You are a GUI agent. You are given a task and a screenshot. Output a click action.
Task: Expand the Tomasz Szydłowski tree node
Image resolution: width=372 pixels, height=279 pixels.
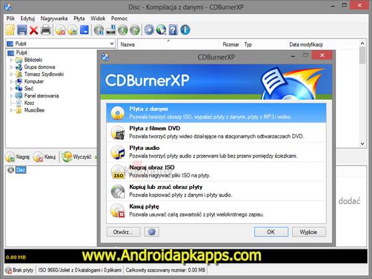[x=11, y=74]
